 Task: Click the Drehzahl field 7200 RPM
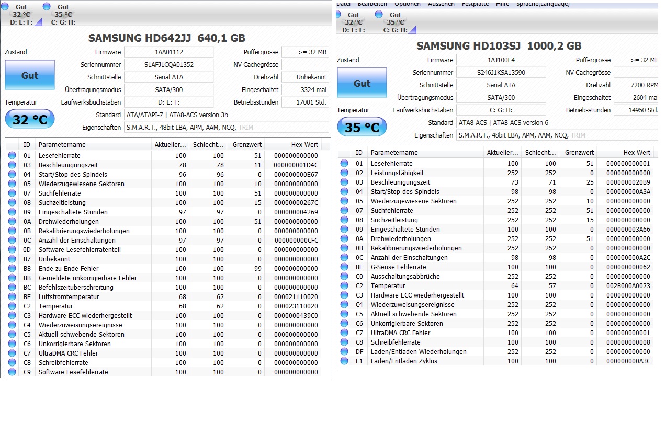click(x=637, y=85)
